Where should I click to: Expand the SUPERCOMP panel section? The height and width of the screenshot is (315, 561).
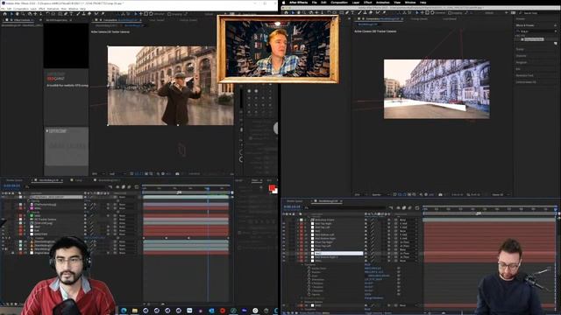(x=46, y=131)
